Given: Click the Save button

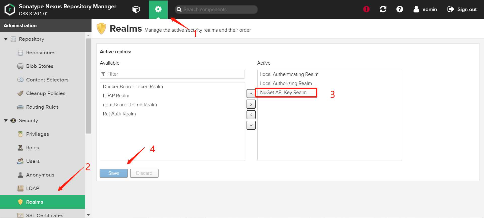Looking at the screenshot, I should 114,173.
